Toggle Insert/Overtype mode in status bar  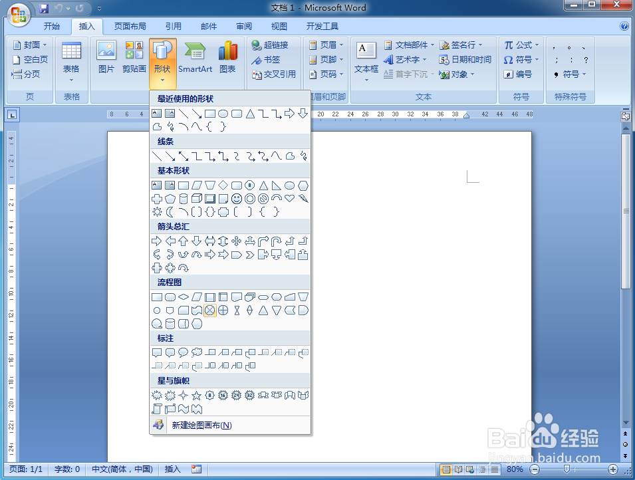tap(172, 469)
